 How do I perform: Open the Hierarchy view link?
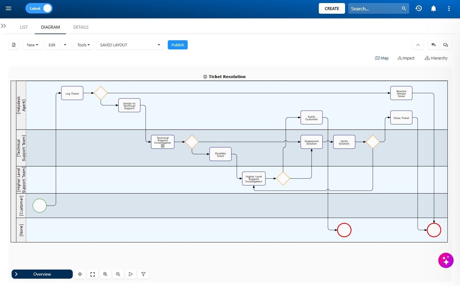point(436,58)
